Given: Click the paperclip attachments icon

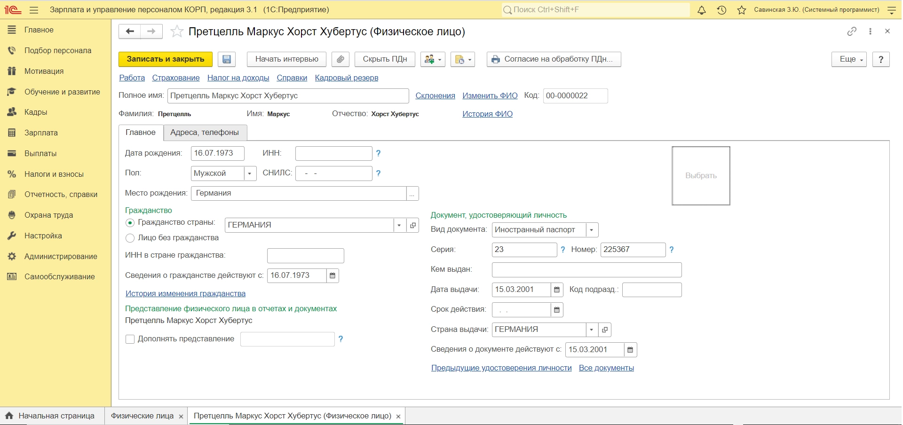Looking at the screenshot, I should point(340,59).
